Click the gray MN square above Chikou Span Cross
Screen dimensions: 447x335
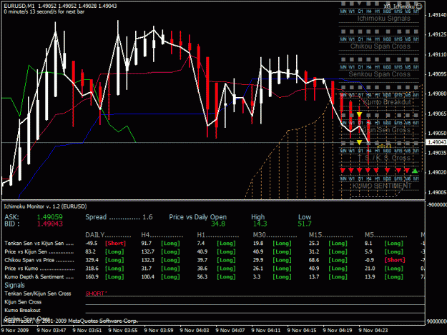pos(343,31)
